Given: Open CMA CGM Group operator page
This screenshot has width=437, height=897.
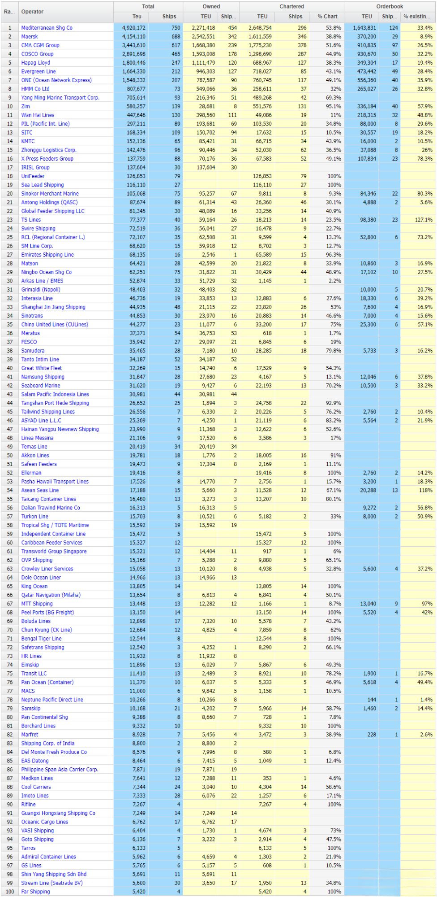Looking at the screenshot, I should coord(40,45).
